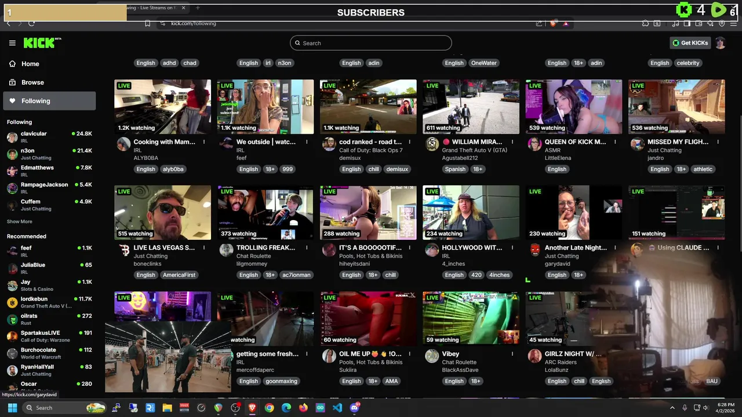This screenshot has width=742, height=417.
Task: Open options menu for Cooking with Mam stream
Action: point(204,142)
